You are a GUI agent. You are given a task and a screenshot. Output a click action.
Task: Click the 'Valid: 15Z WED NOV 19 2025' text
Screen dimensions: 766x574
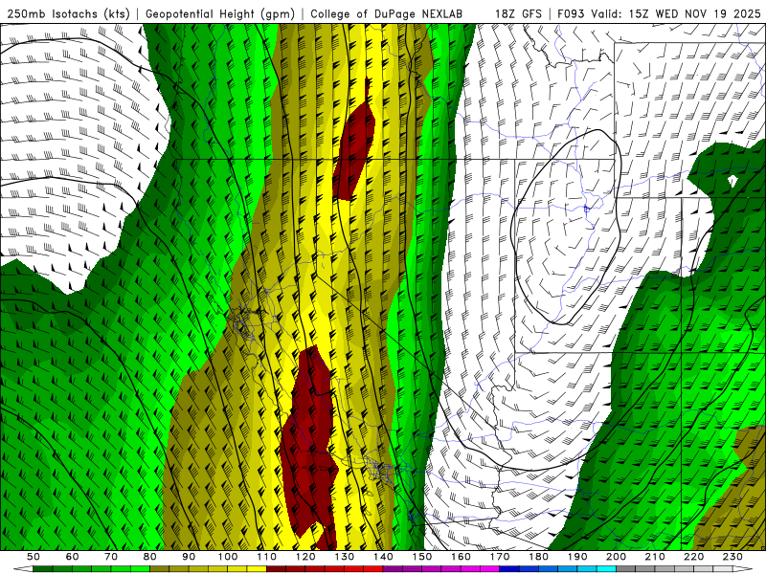point(676,13)
